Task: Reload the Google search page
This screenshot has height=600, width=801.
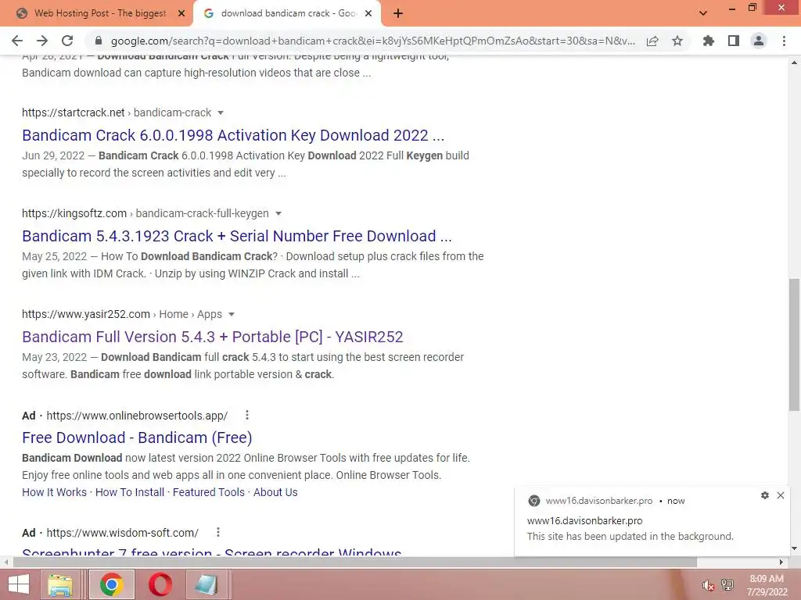Action: [67, 41]
